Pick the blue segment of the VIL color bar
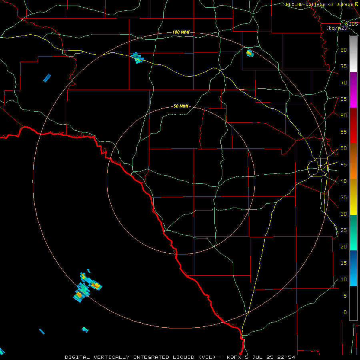The height and width of the screenshot is (360, 360). click(x=353, y=268)
